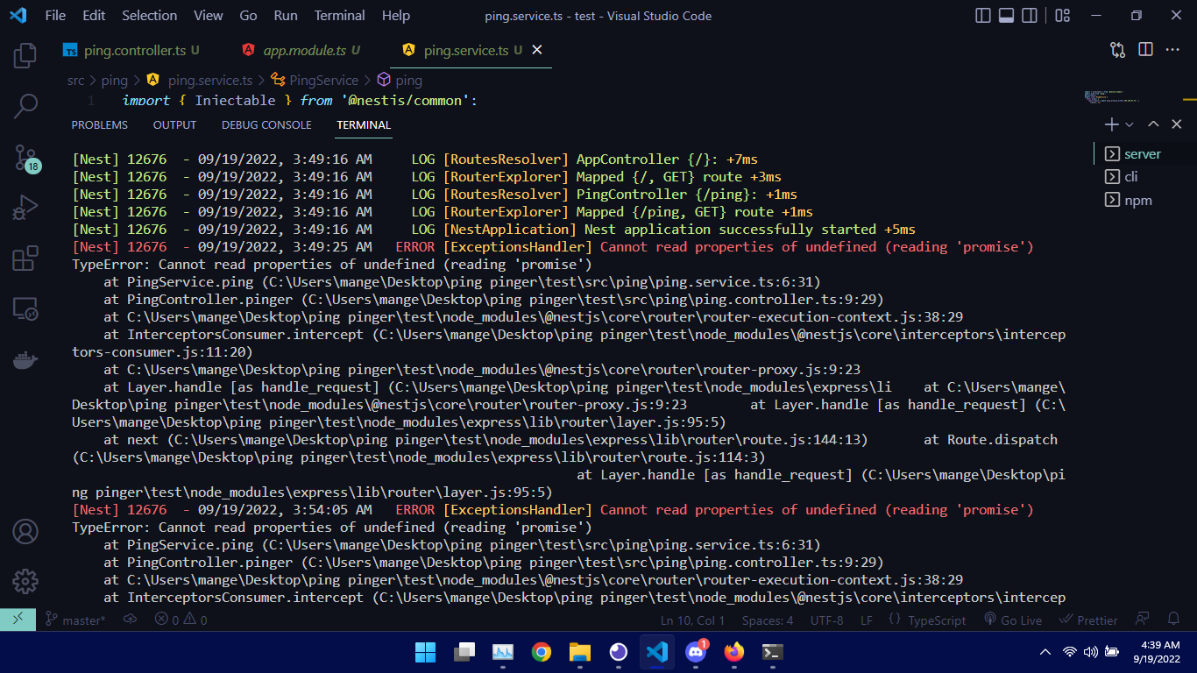1197x673 pixels.
Task: Open the Remote Explorer view
Action: pos(25,309)
